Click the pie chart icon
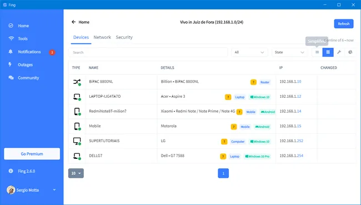The height and width of the screenshot is (205, 361). coord(350,52)
